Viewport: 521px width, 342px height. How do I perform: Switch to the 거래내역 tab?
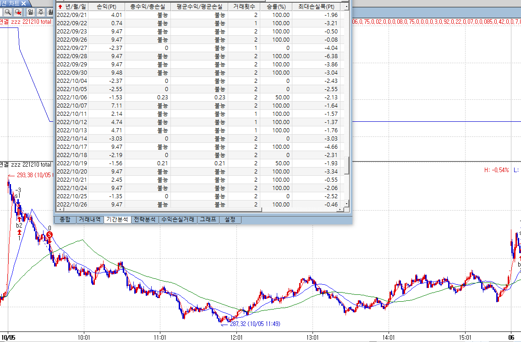point(89,220)
